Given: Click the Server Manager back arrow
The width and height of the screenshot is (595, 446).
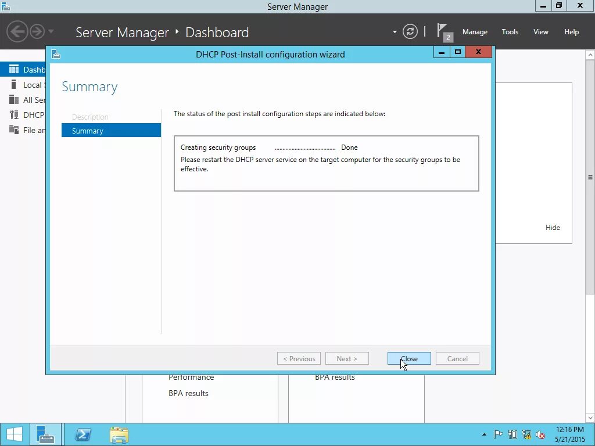Looking at the screenshot, I should tap(17, 31).
